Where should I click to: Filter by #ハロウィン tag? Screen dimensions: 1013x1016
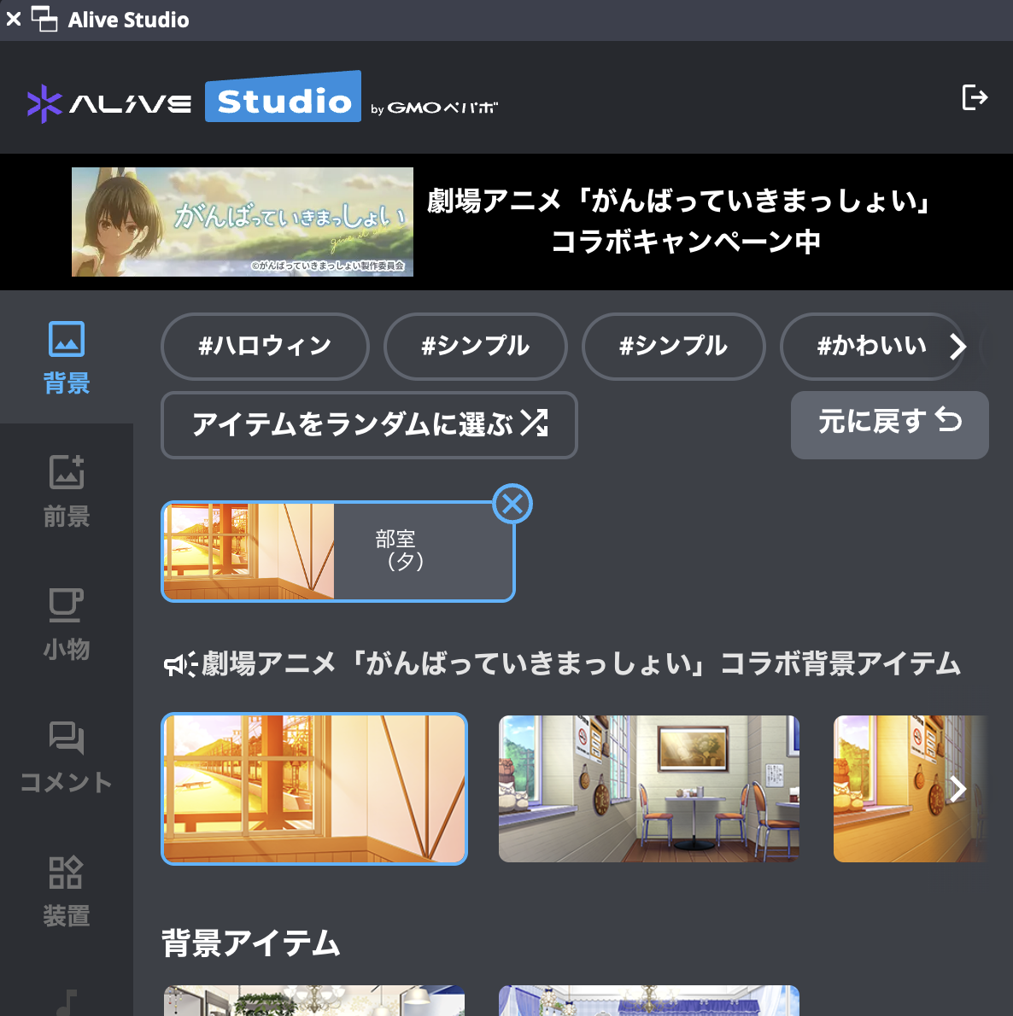click(x=265, y=346)
